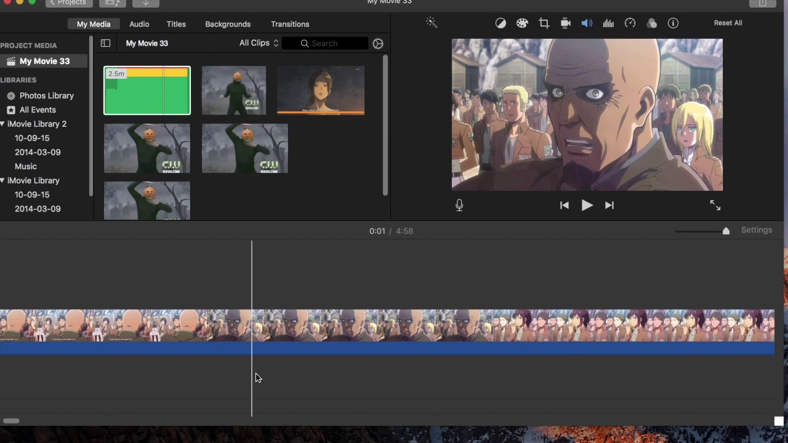
Task: Open the timeline Settings button
Action: 756,230
